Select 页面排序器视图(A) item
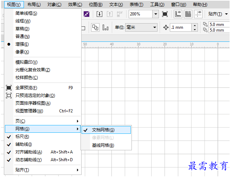Image resolution: width=231 pixels, height=177 pixels. coord(43,103)
